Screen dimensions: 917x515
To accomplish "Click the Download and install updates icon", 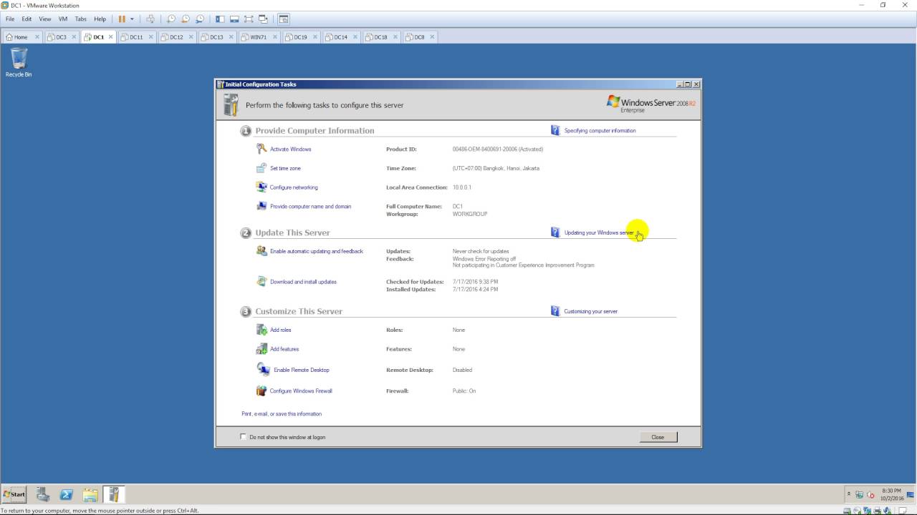I will pos(261,281).
